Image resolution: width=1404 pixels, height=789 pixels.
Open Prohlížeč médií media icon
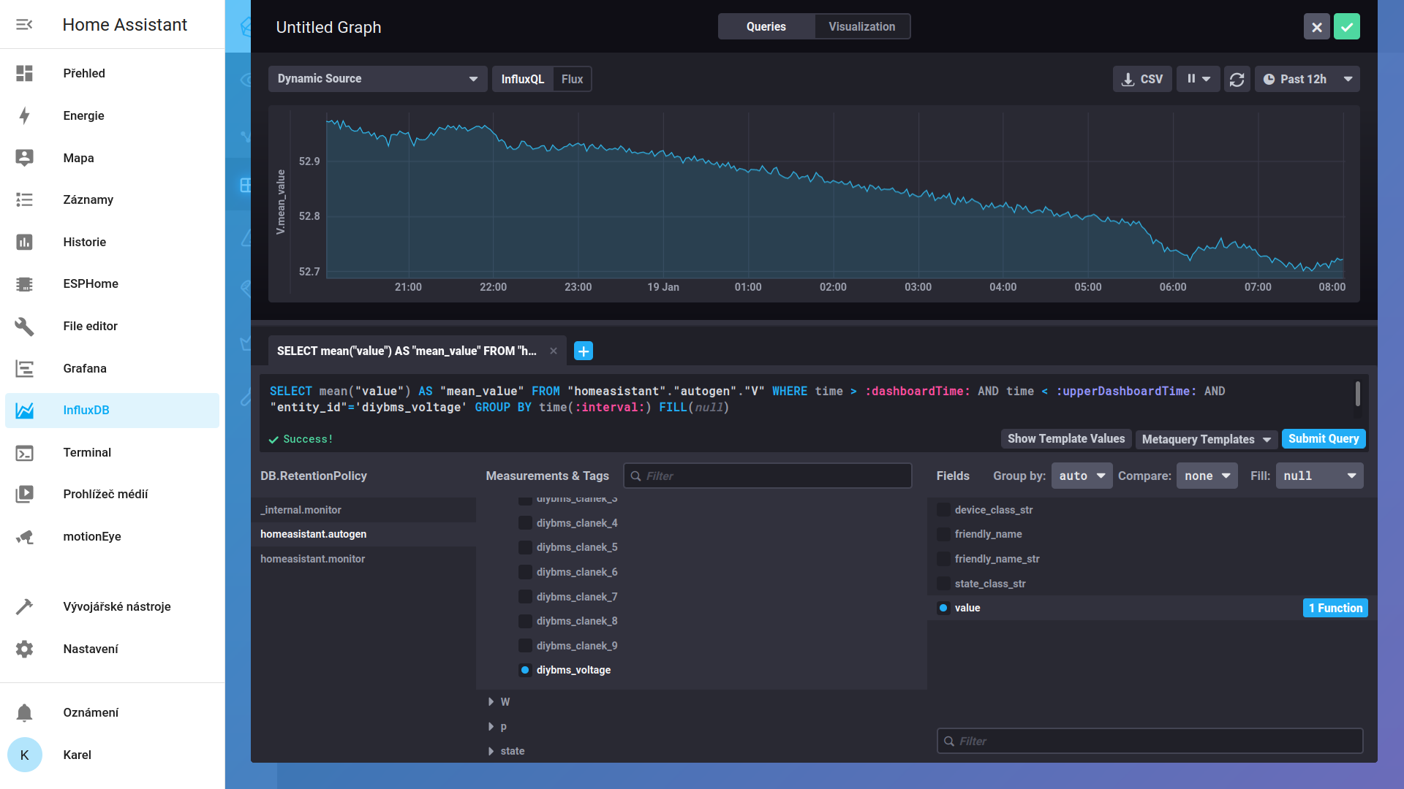(24, 494)
